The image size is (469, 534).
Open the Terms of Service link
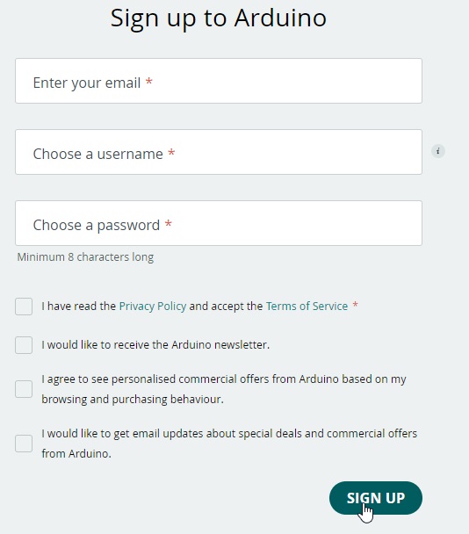click(307, 307)
